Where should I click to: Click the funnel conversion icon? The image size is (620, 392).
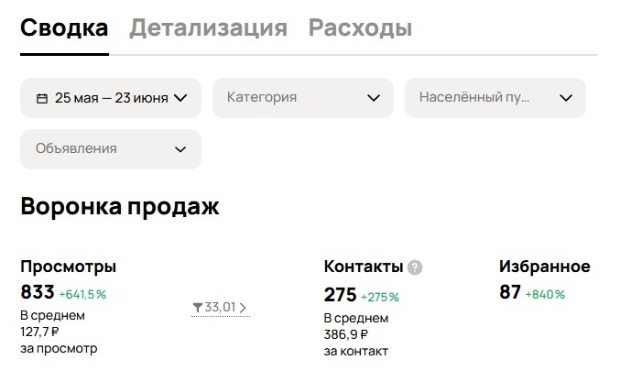[x=198, y=308]
